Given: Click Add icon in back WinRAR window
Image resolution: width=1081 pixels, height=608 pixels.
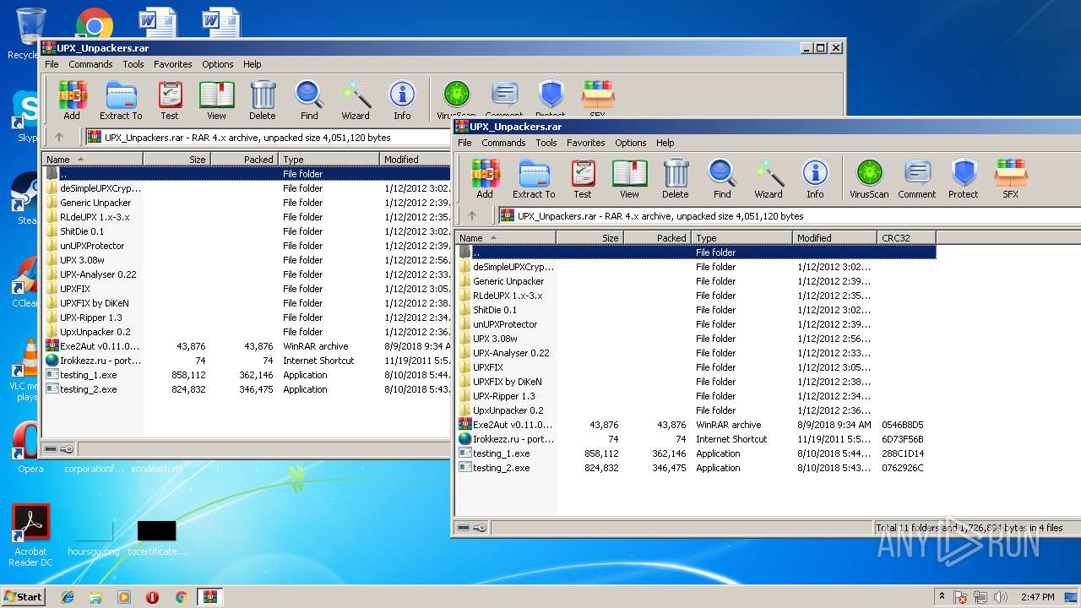Looking at the screenshot, I should click(x=72, y=100).
